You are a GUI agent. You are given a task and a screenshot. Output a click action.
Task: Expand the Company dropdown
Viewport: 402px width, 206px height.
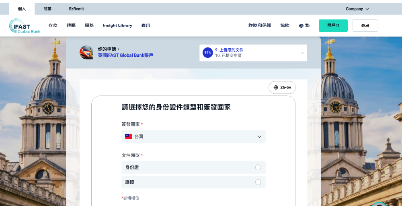click(x=357, y=9)
